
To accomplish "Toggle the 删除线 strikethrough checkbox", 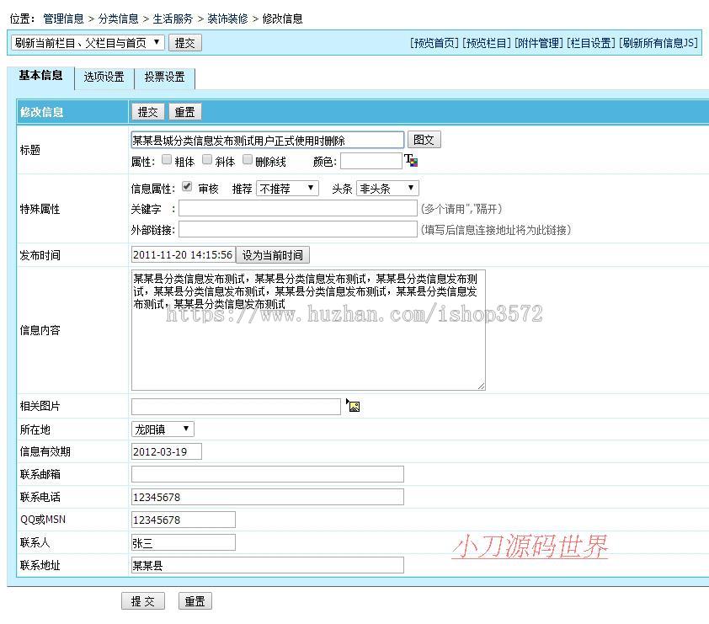I will point(248,159).
